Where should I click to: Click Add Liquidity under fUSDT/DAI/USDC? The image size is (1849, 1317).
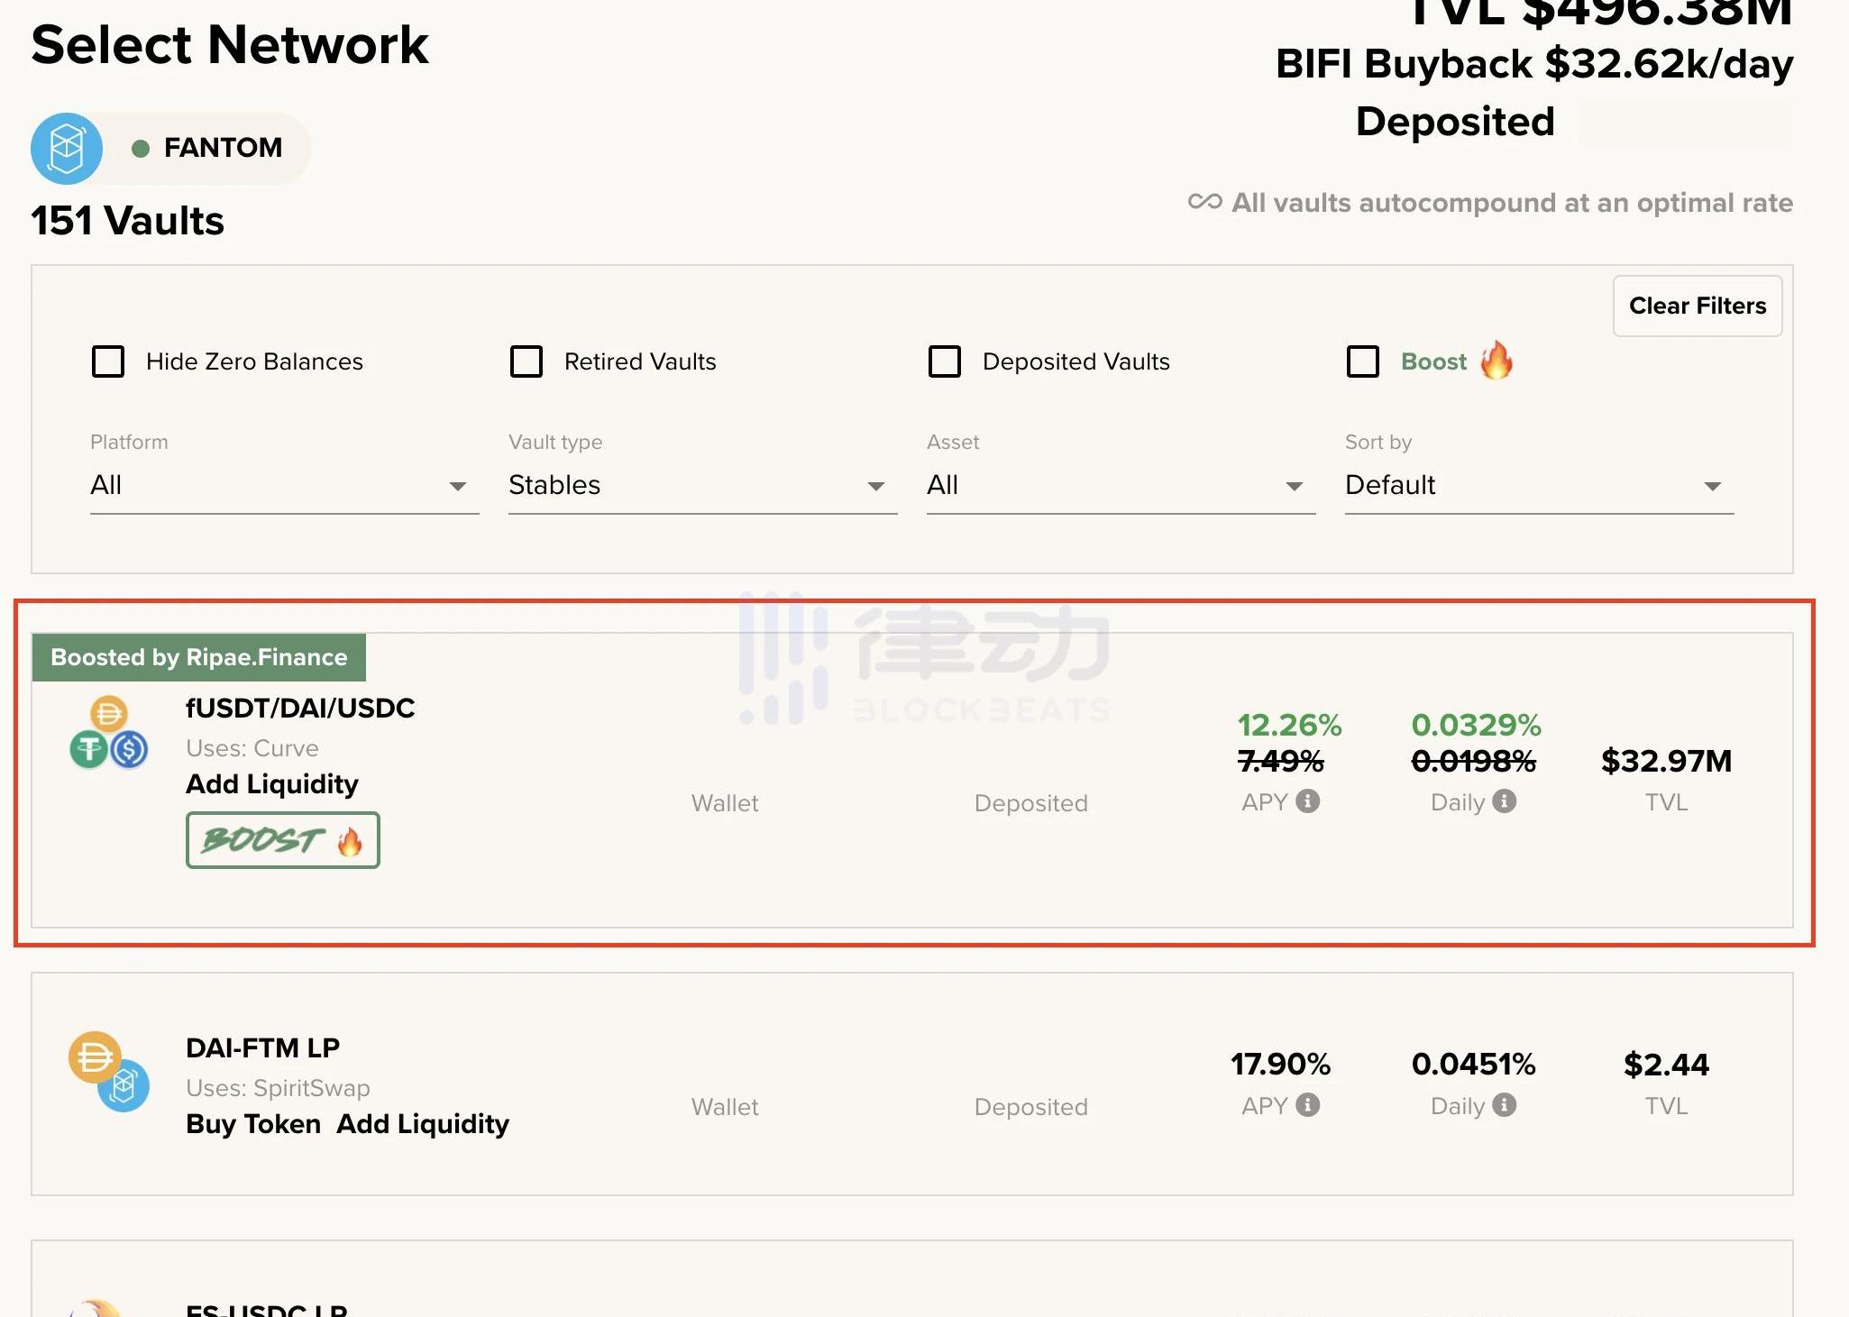272,783
